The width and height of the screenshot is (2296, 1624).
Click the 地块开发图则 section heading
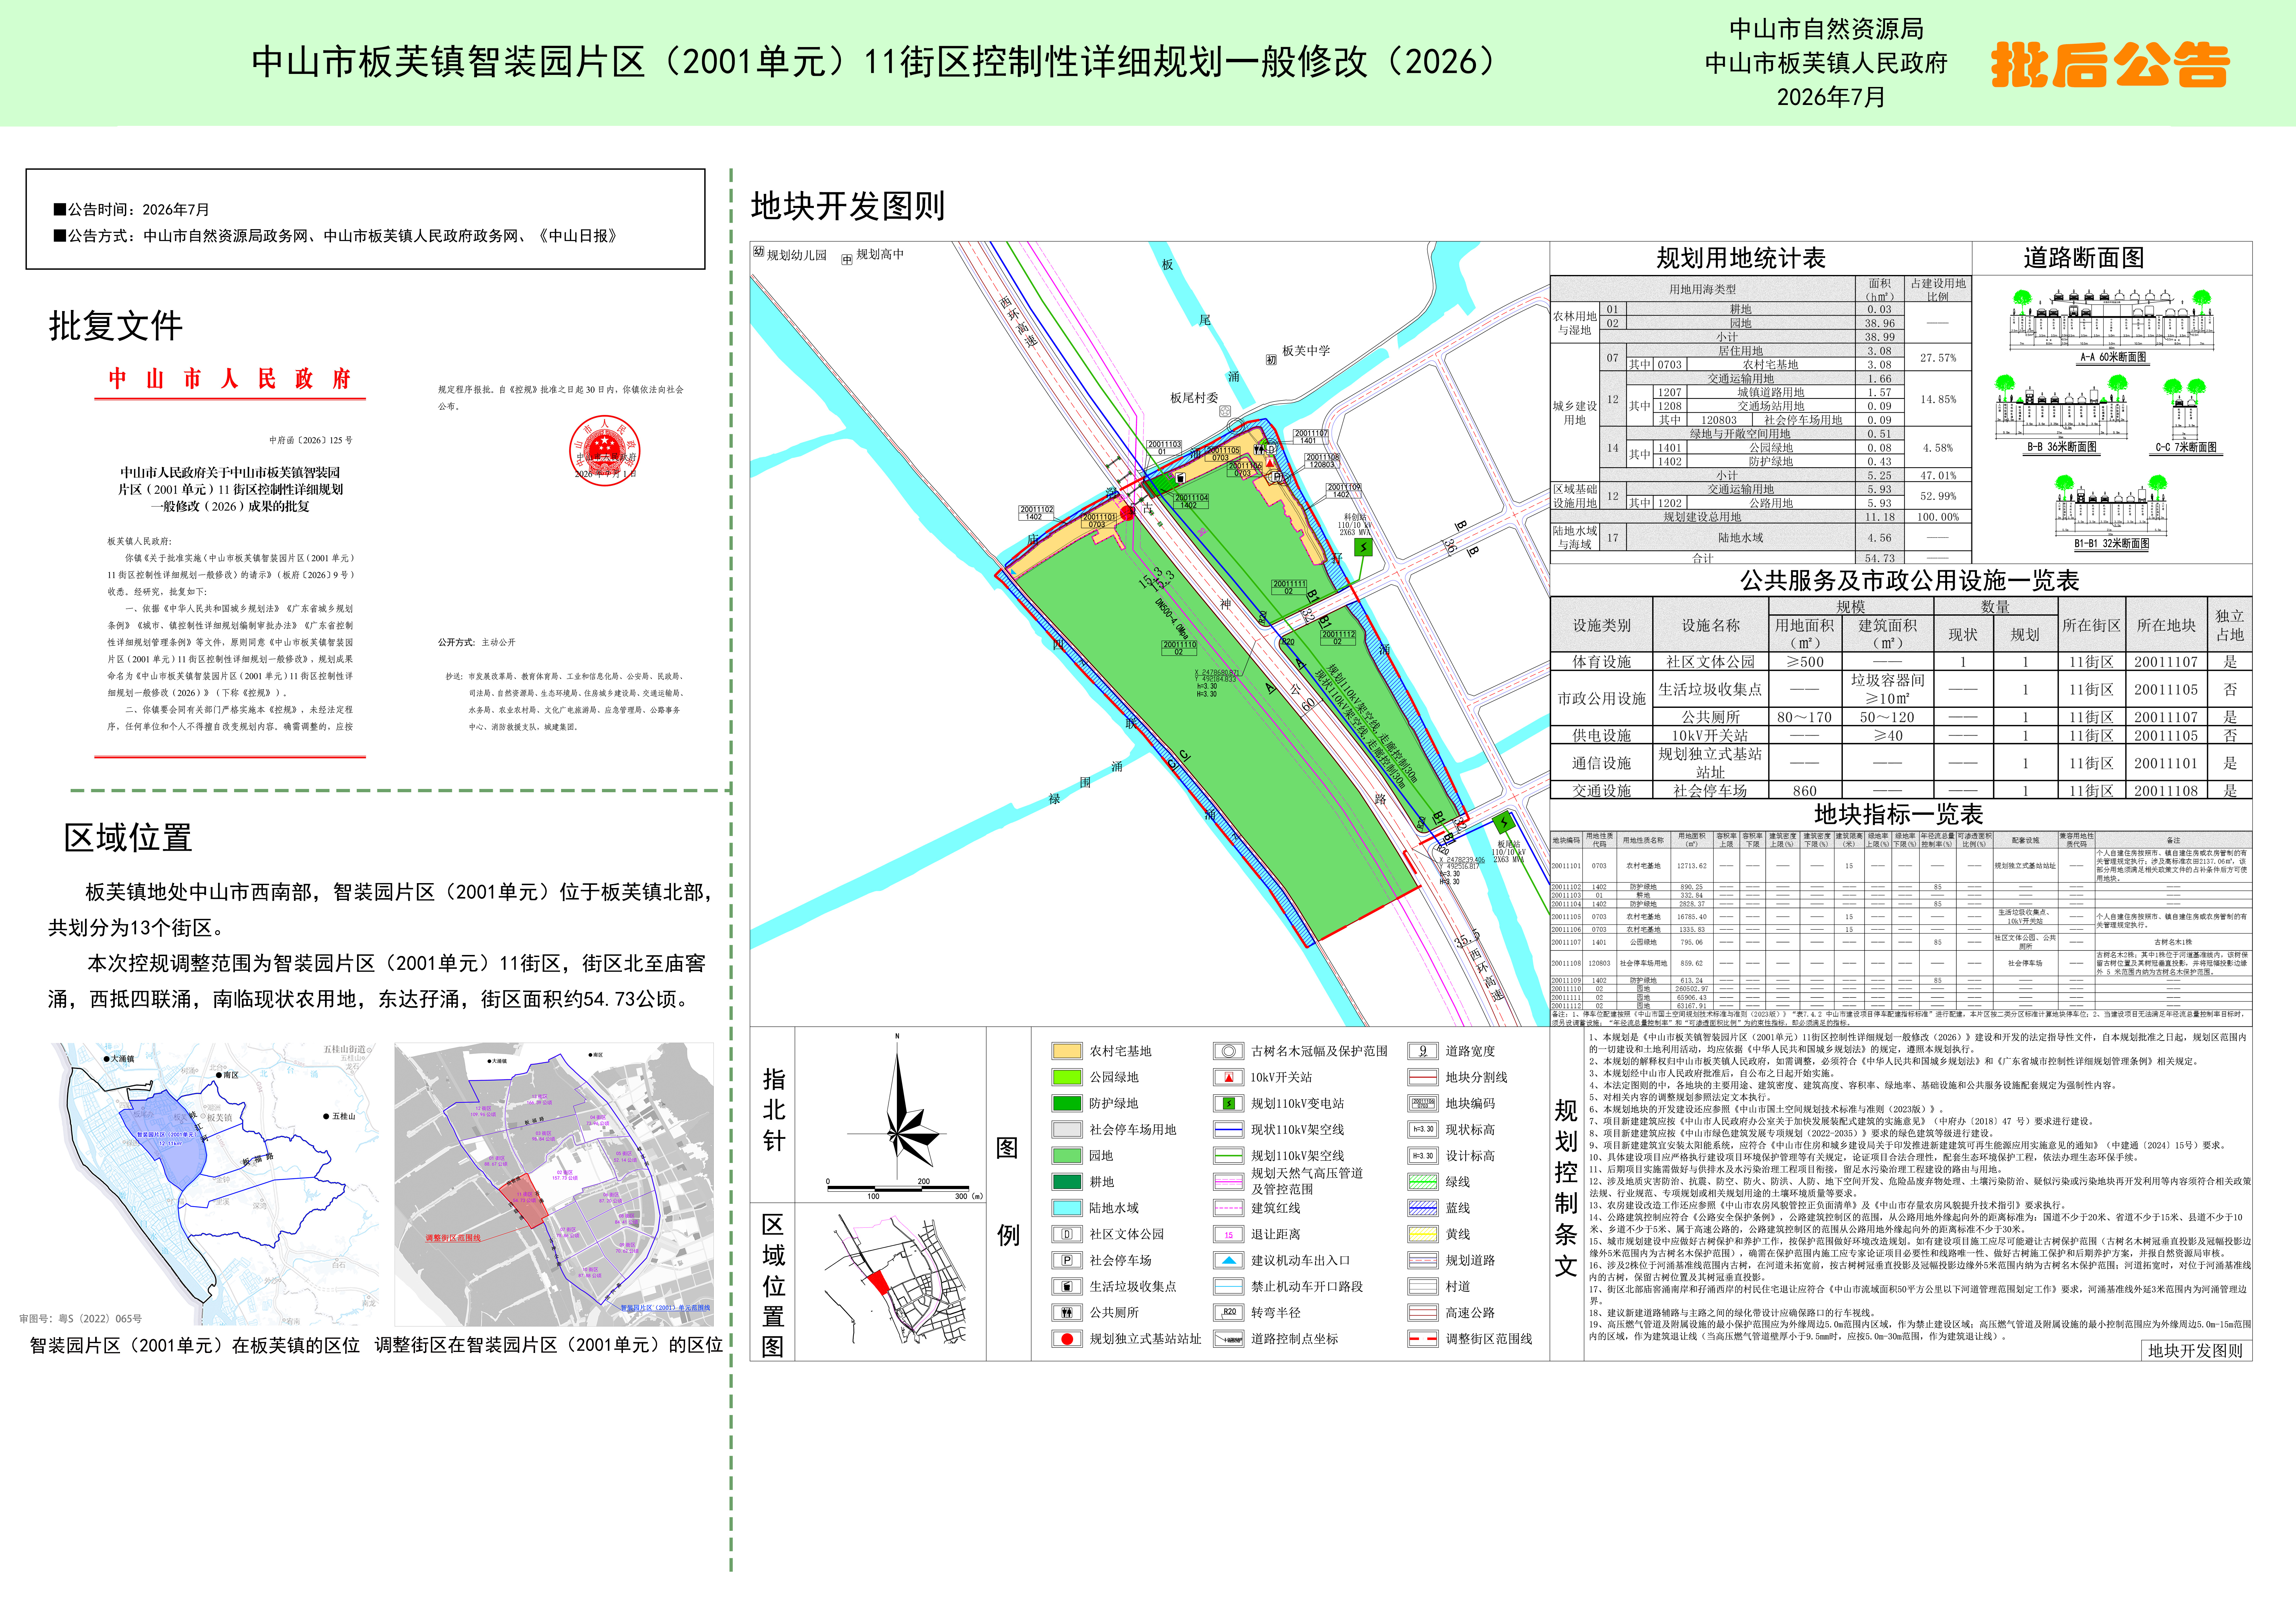(848, 206)
